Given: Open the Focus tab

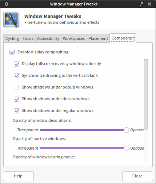Looking at the screenshot, I should point(28,38).
